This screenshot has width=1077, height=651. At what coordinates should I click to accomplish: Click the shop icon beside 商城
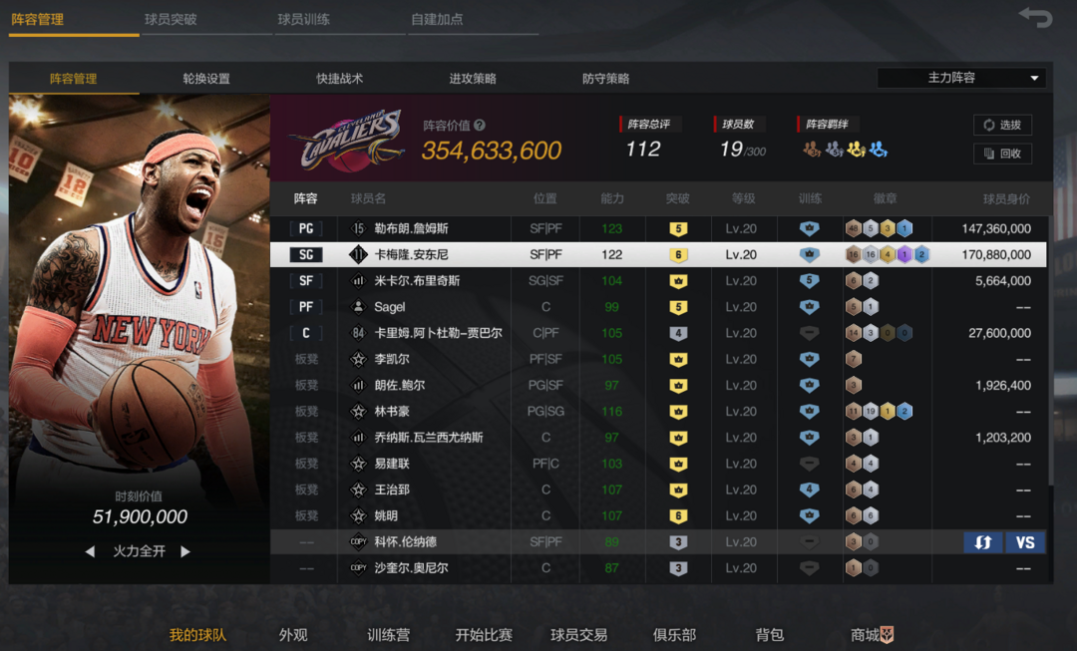(887, 634)
